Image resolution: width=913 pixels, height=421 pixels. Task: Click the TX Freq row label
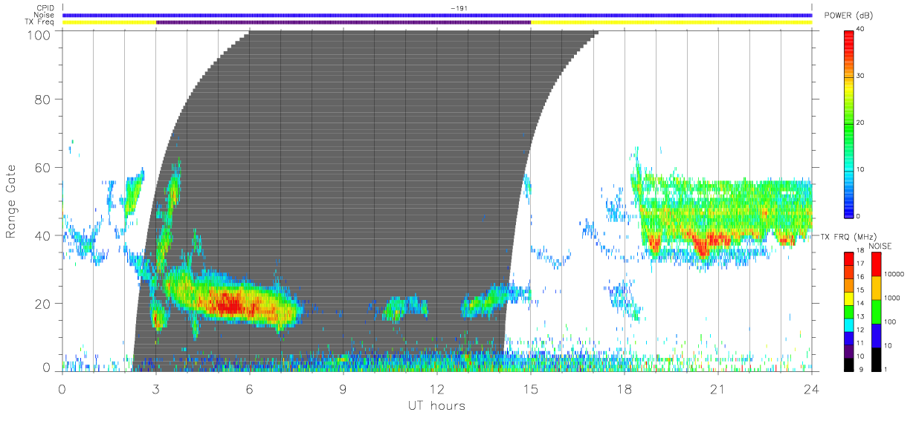coord(41,22)
